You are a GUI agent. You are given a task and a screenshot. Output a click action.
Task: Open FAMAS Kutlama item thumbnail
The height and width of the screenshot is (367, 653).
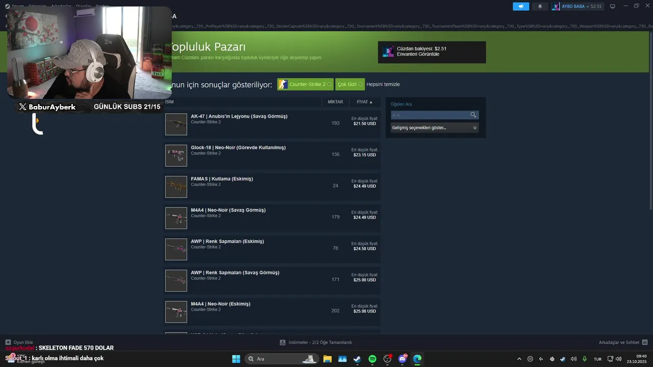[176, 187]
